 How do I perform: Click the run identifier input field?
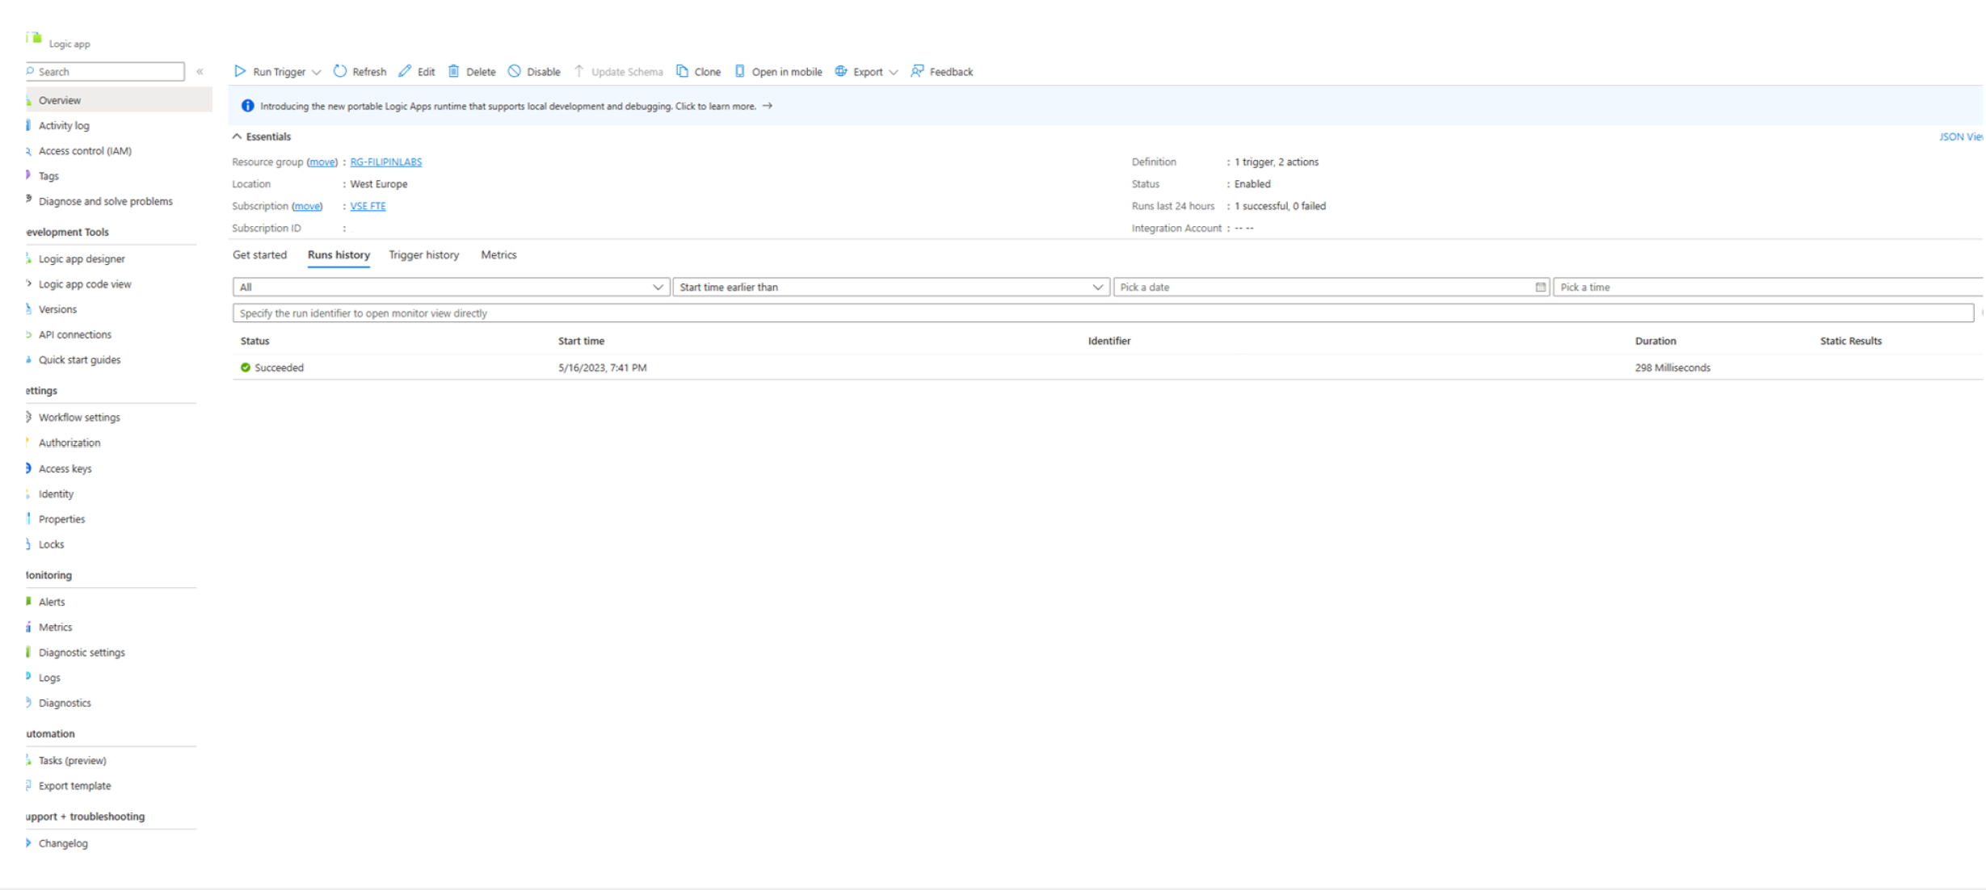pos(1102,313)
